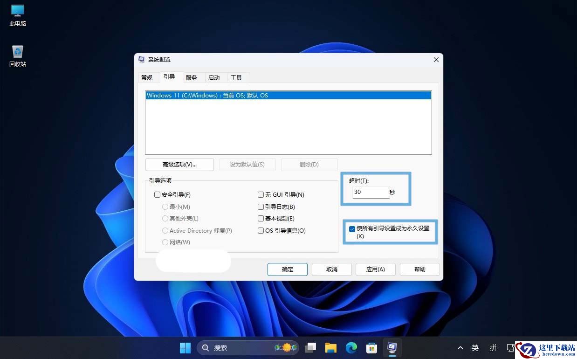Click the 设为默认值(S) button
577x359 pixels.
[x=247, y=165]
